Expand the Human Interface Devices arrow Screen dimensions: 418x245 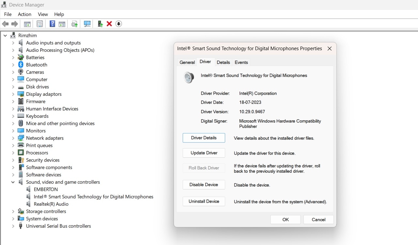13,108
